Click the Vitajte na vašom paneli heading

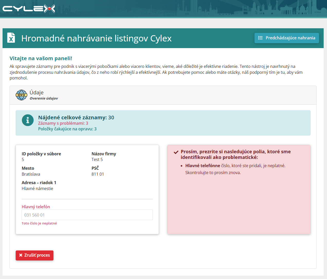(x=41, y=58)
